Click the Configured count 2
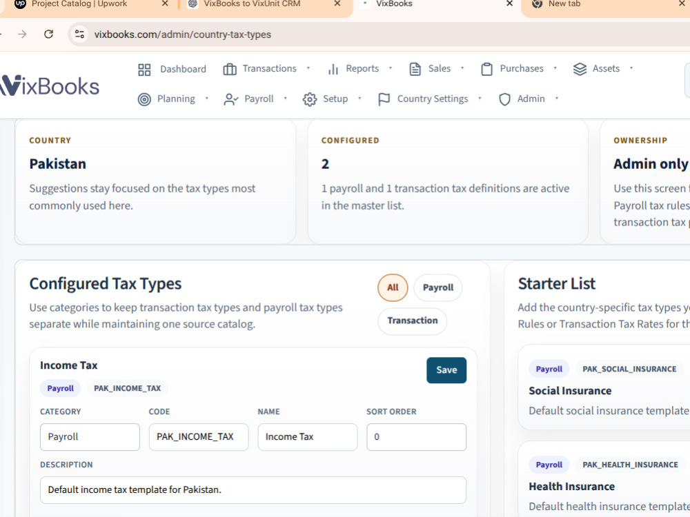The height and width of the screenshot is (517, 690). click(325, 164)
